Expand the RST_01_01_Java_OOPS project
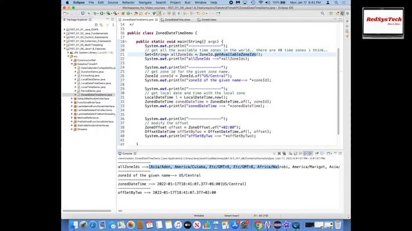This screenshot has width=412, height=231. (x=64, y=30)
